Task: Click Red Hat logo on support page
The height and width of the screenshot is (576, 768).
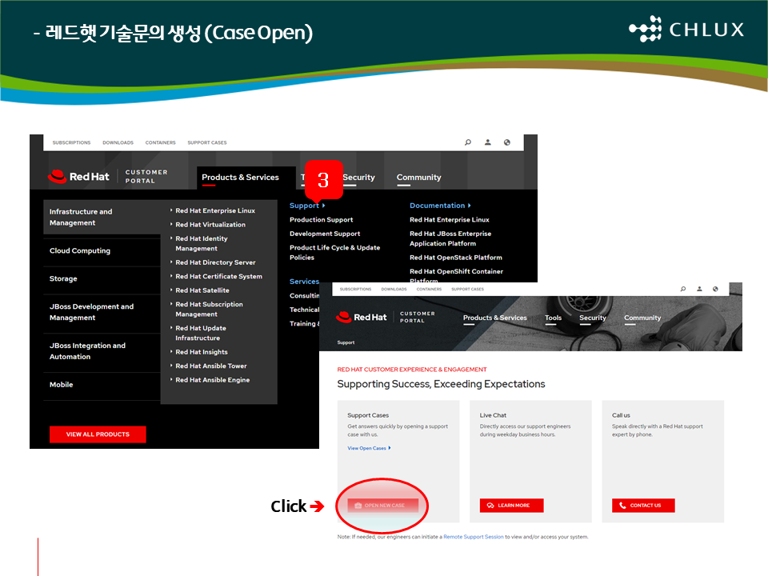Action: [362, 318]
